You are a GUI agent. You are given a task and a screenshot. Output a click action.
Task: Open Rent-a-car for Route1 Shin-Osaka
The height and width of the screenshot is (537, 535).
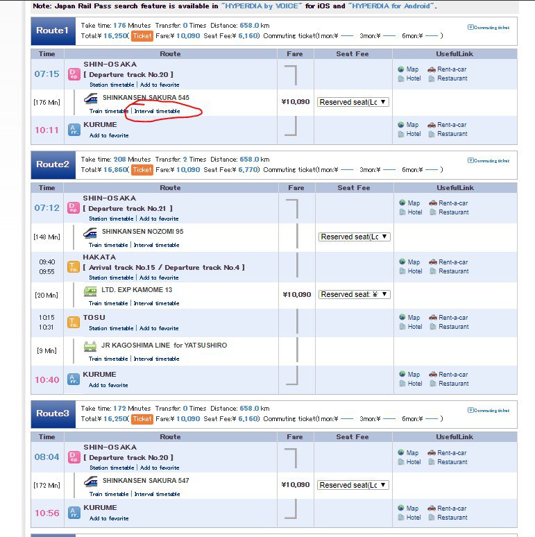(447, 69)
